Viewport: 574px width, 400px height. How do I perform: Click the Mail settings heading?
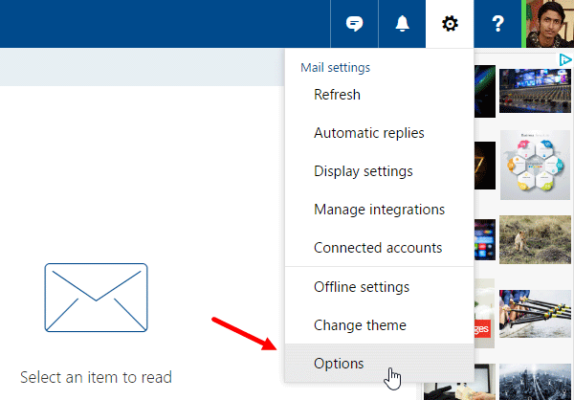point(336,67)
